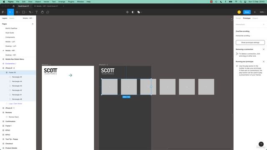Click the Share button
This screenshot has width=267, height=150.
point(247,12)
